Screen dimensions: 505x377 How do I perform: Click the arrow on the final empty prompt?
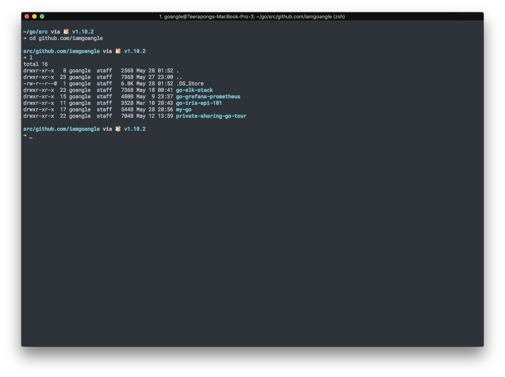(x=24, y=135)
